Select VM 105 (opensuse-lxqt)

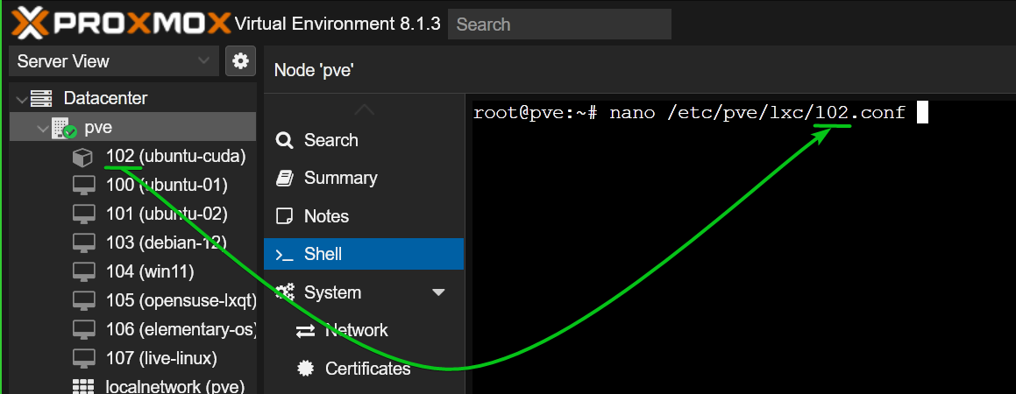tap(181, 300)
